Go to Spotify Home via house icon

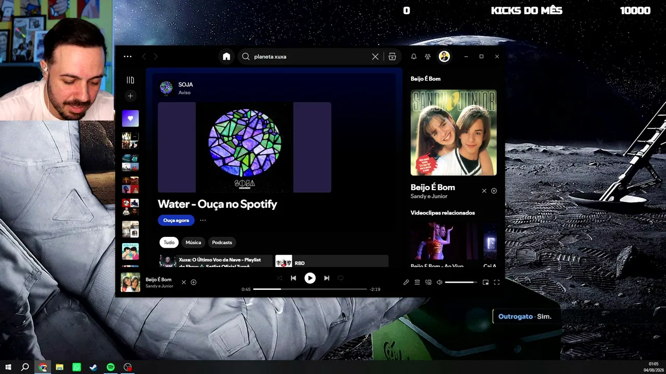(x=226, y=57)
